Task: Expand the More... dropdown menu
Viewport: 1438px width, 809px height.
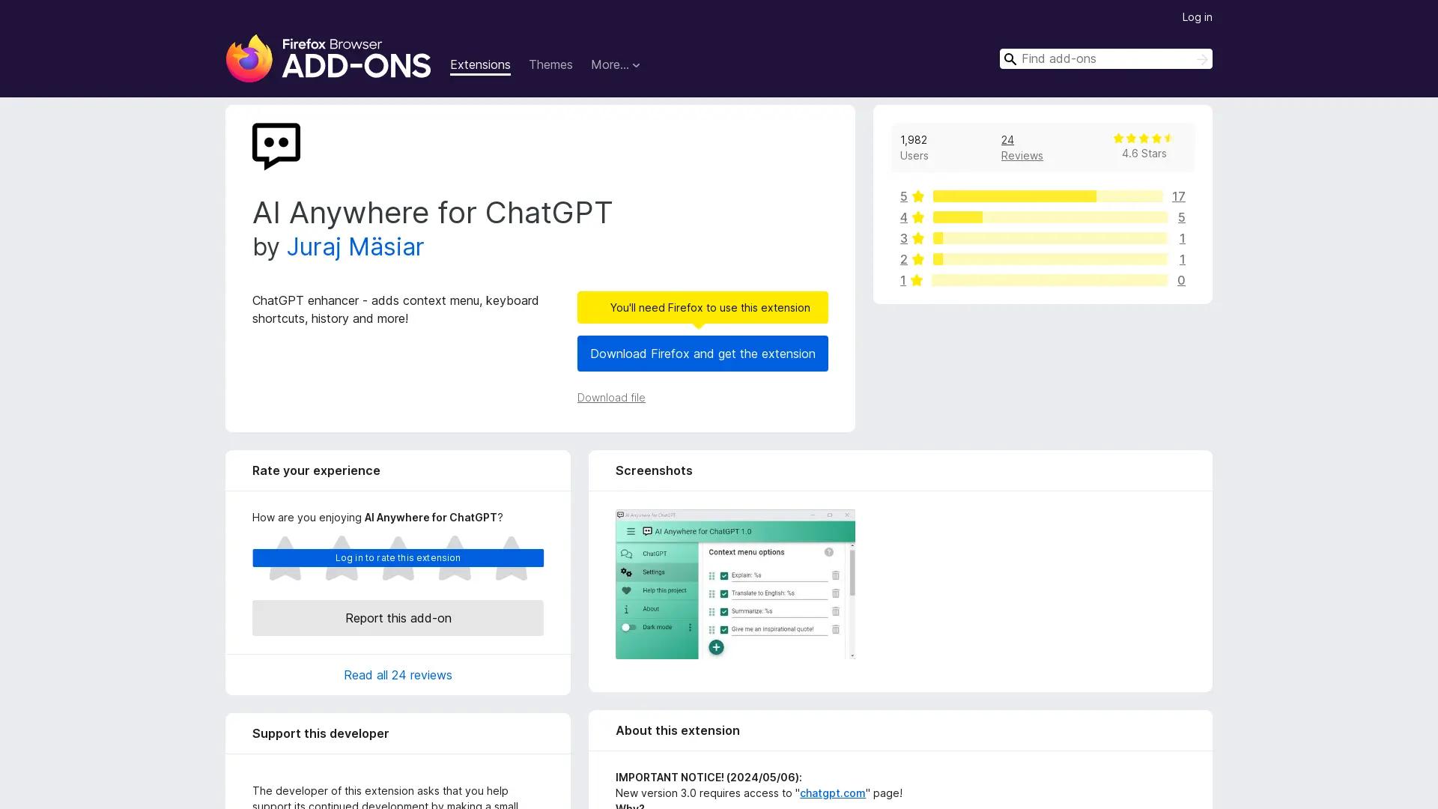Action: pyautogui.click(x=615, y=65)
